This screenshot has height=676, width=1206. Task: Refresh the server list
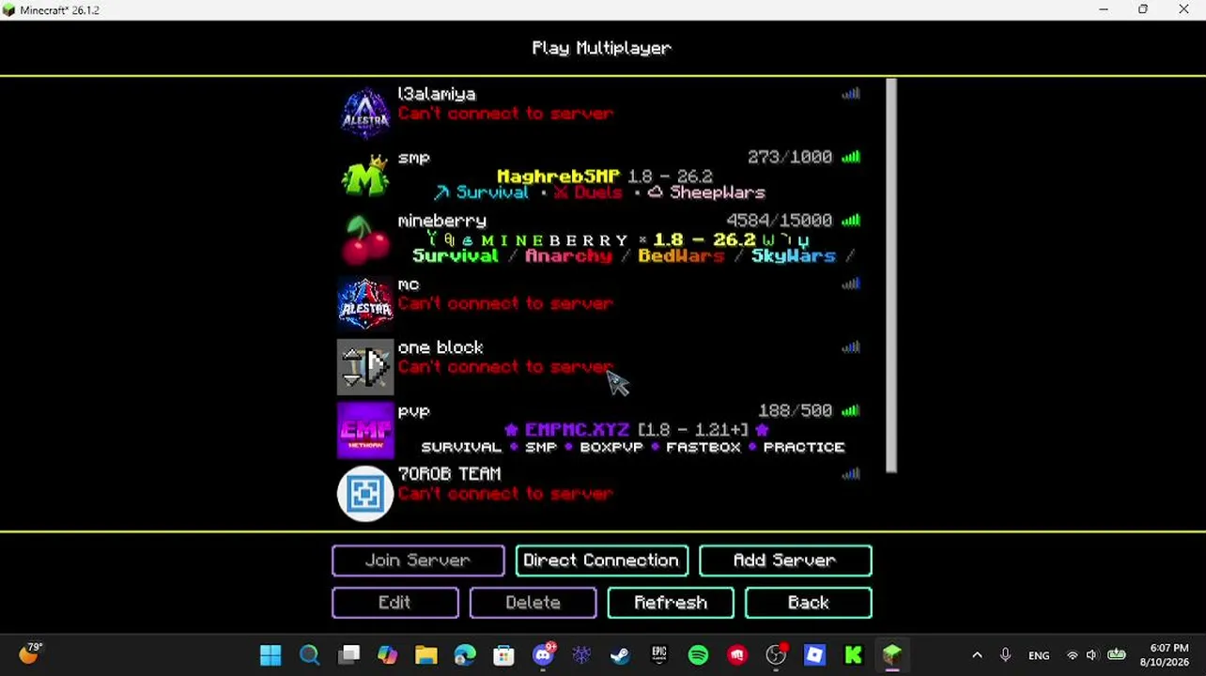671,603
